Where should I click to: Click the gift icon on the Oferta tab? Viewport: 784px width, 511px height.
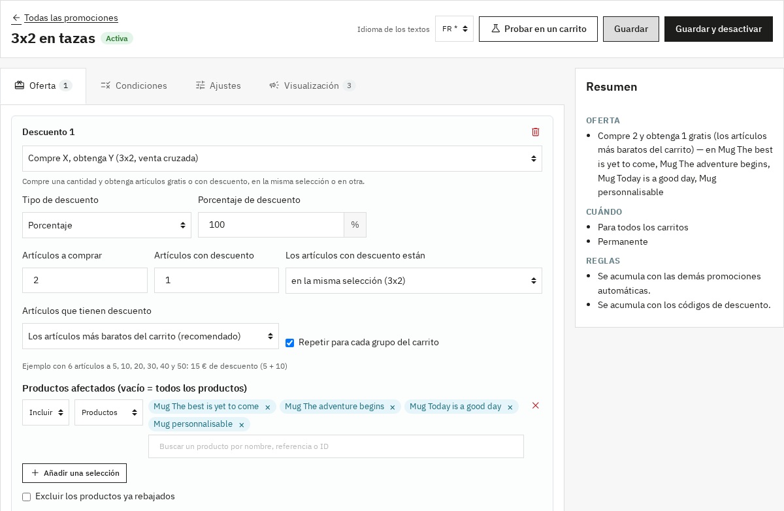[20, 85]
